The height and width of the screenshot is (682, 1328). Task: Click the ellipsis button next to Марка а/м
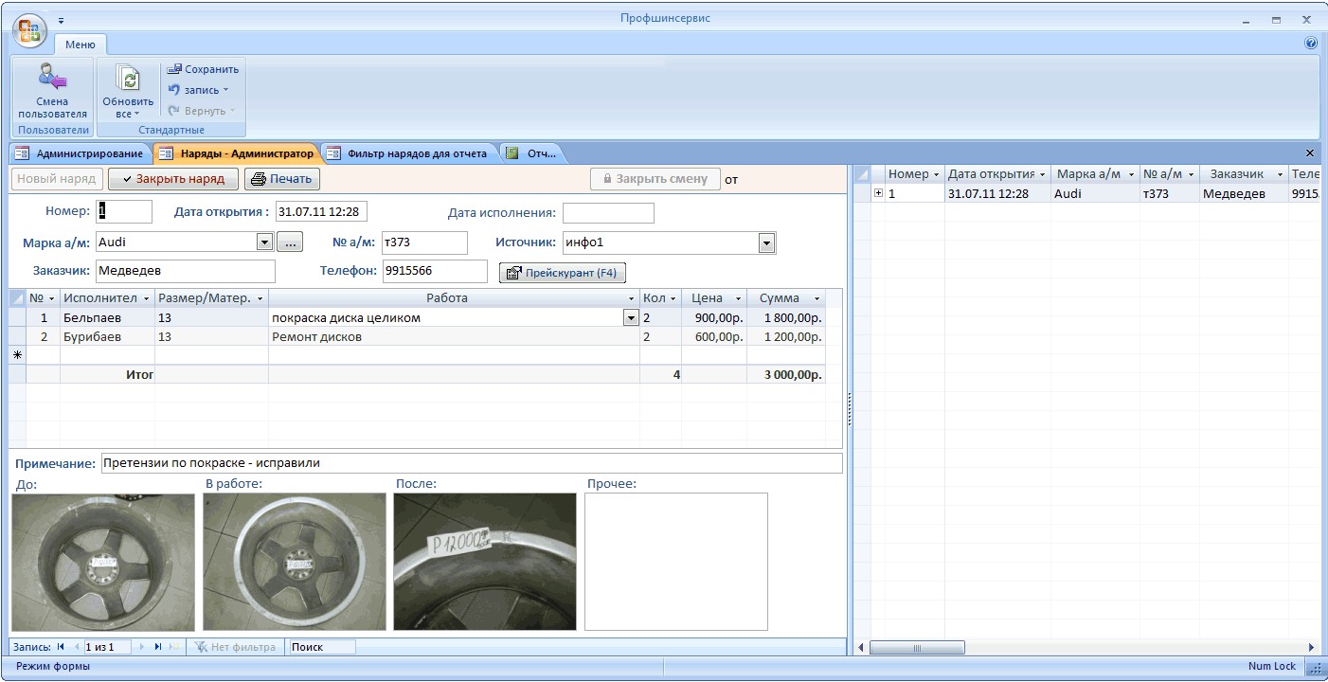pos(291,243)
